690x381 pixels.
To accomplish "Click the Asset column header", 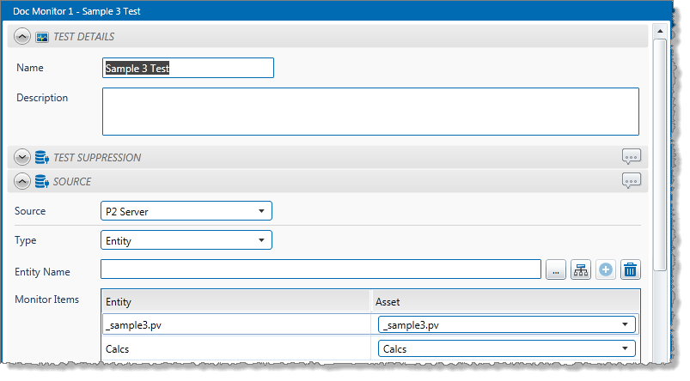I will tap(505, 302).
